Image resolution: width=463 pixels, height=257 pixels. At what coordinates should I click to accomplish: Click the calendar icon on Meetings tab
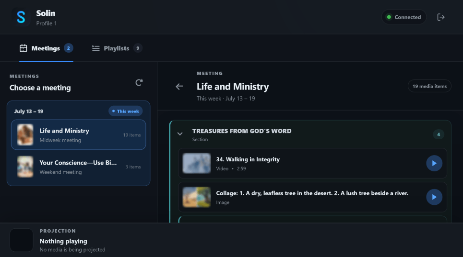[x=24, y=48]
